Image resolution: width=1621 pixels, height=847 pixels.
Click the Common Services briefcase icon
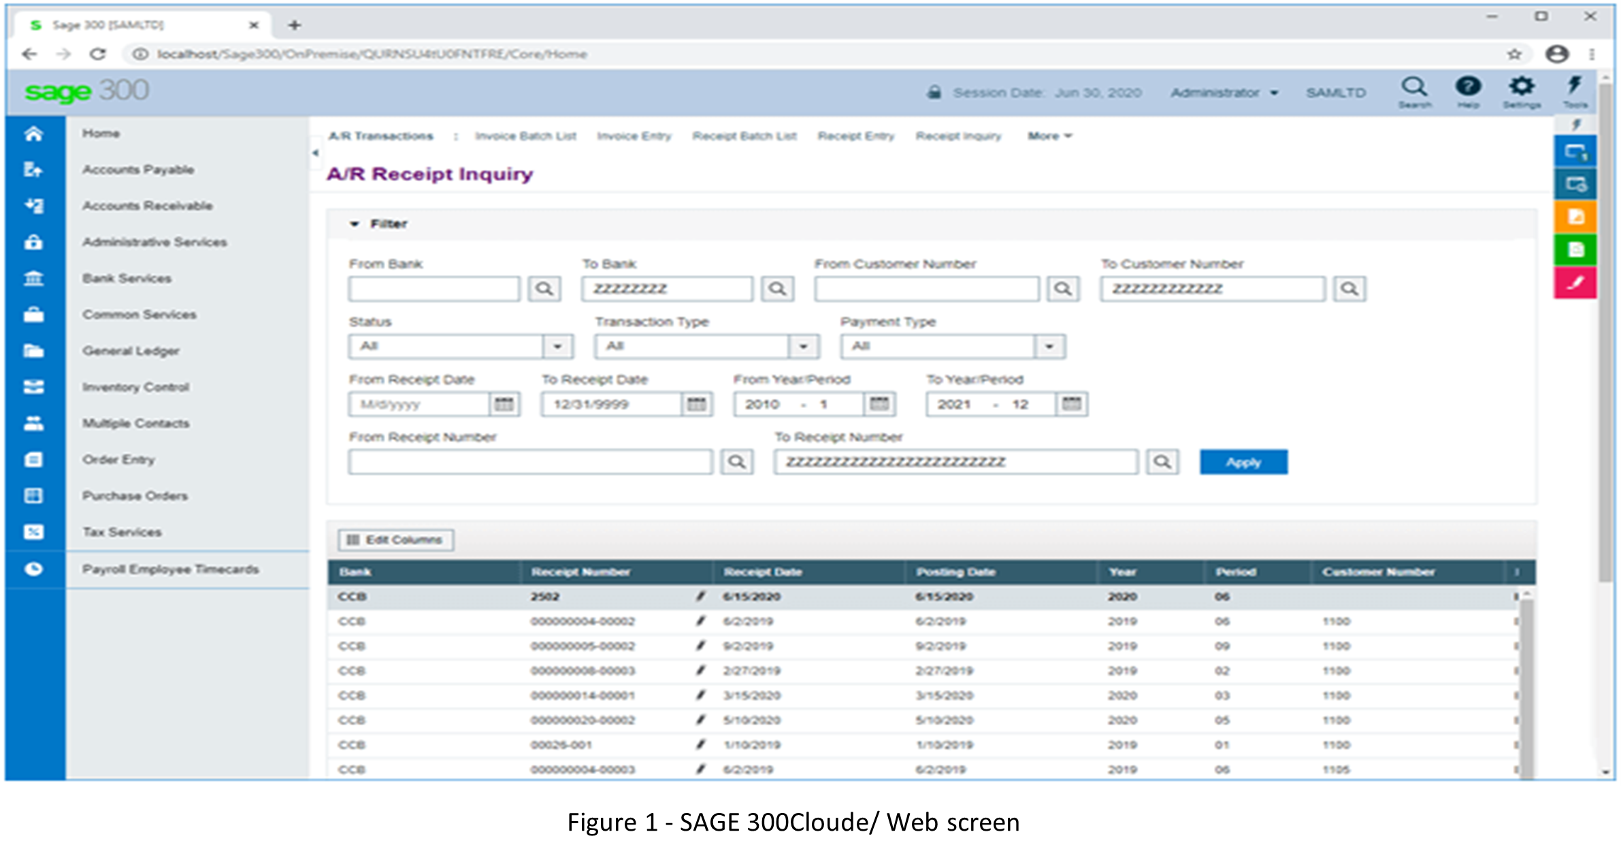33,314
